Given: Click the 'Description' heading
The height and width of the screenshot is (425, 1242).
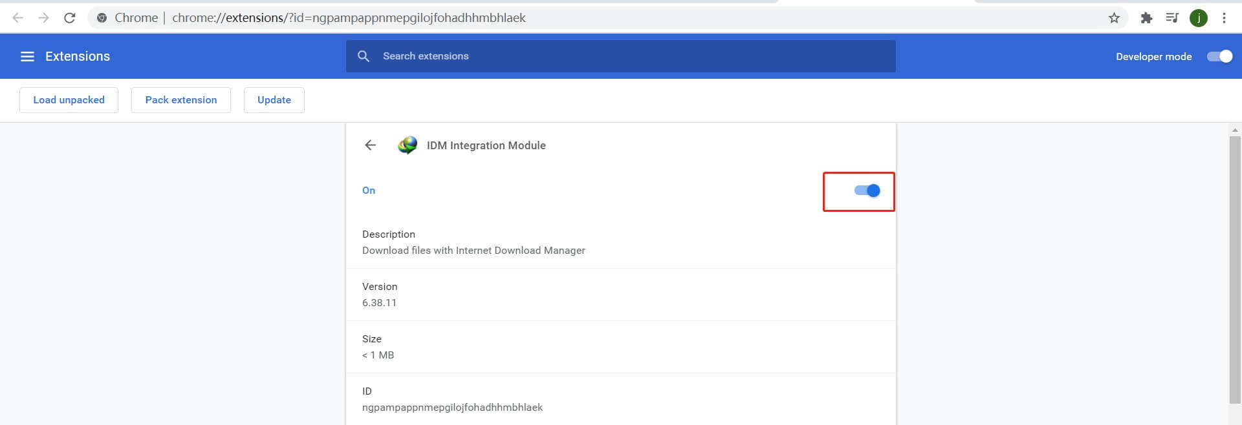Looking at the screenshot, I should pyautogui.click(x=389, y=234).
